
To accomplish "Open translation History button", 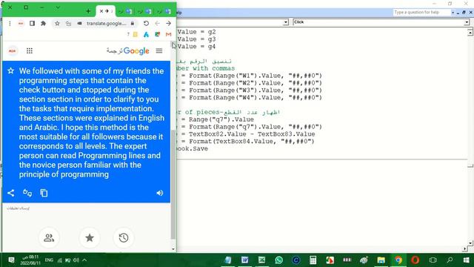I will tap(124, 237).
